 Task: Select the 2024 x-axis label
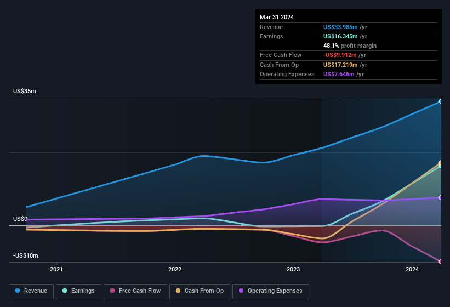[x=412, y=269]
